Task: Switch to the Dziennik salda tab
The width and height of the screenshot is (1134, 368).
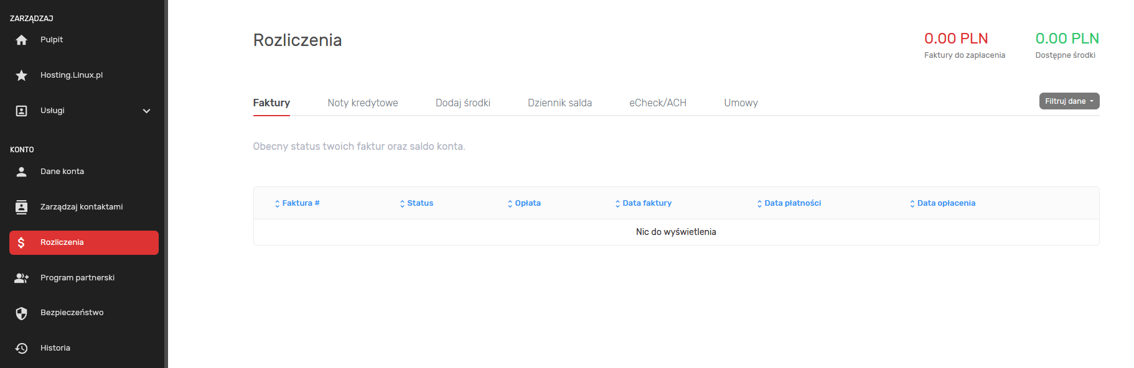Action: (560, 103)
